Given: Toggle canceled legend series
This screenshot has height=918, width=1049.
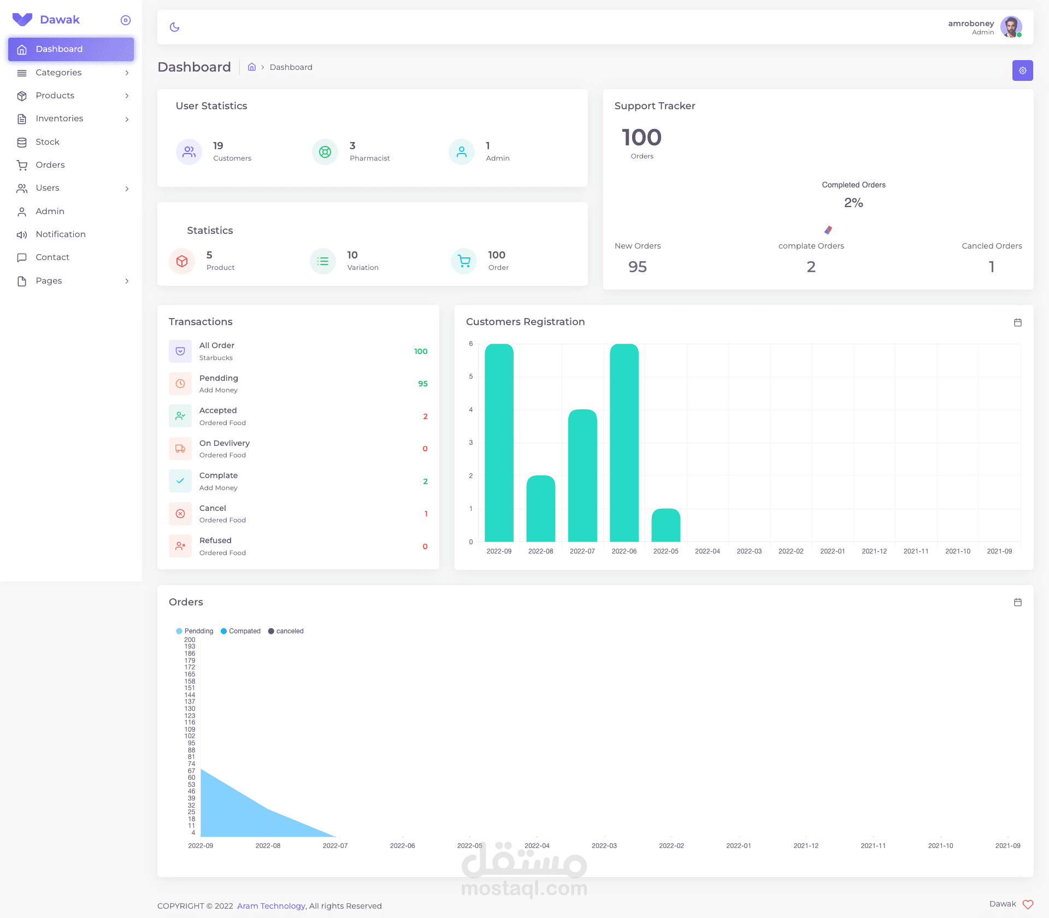Looking at the screenshot, I should 286,631.
